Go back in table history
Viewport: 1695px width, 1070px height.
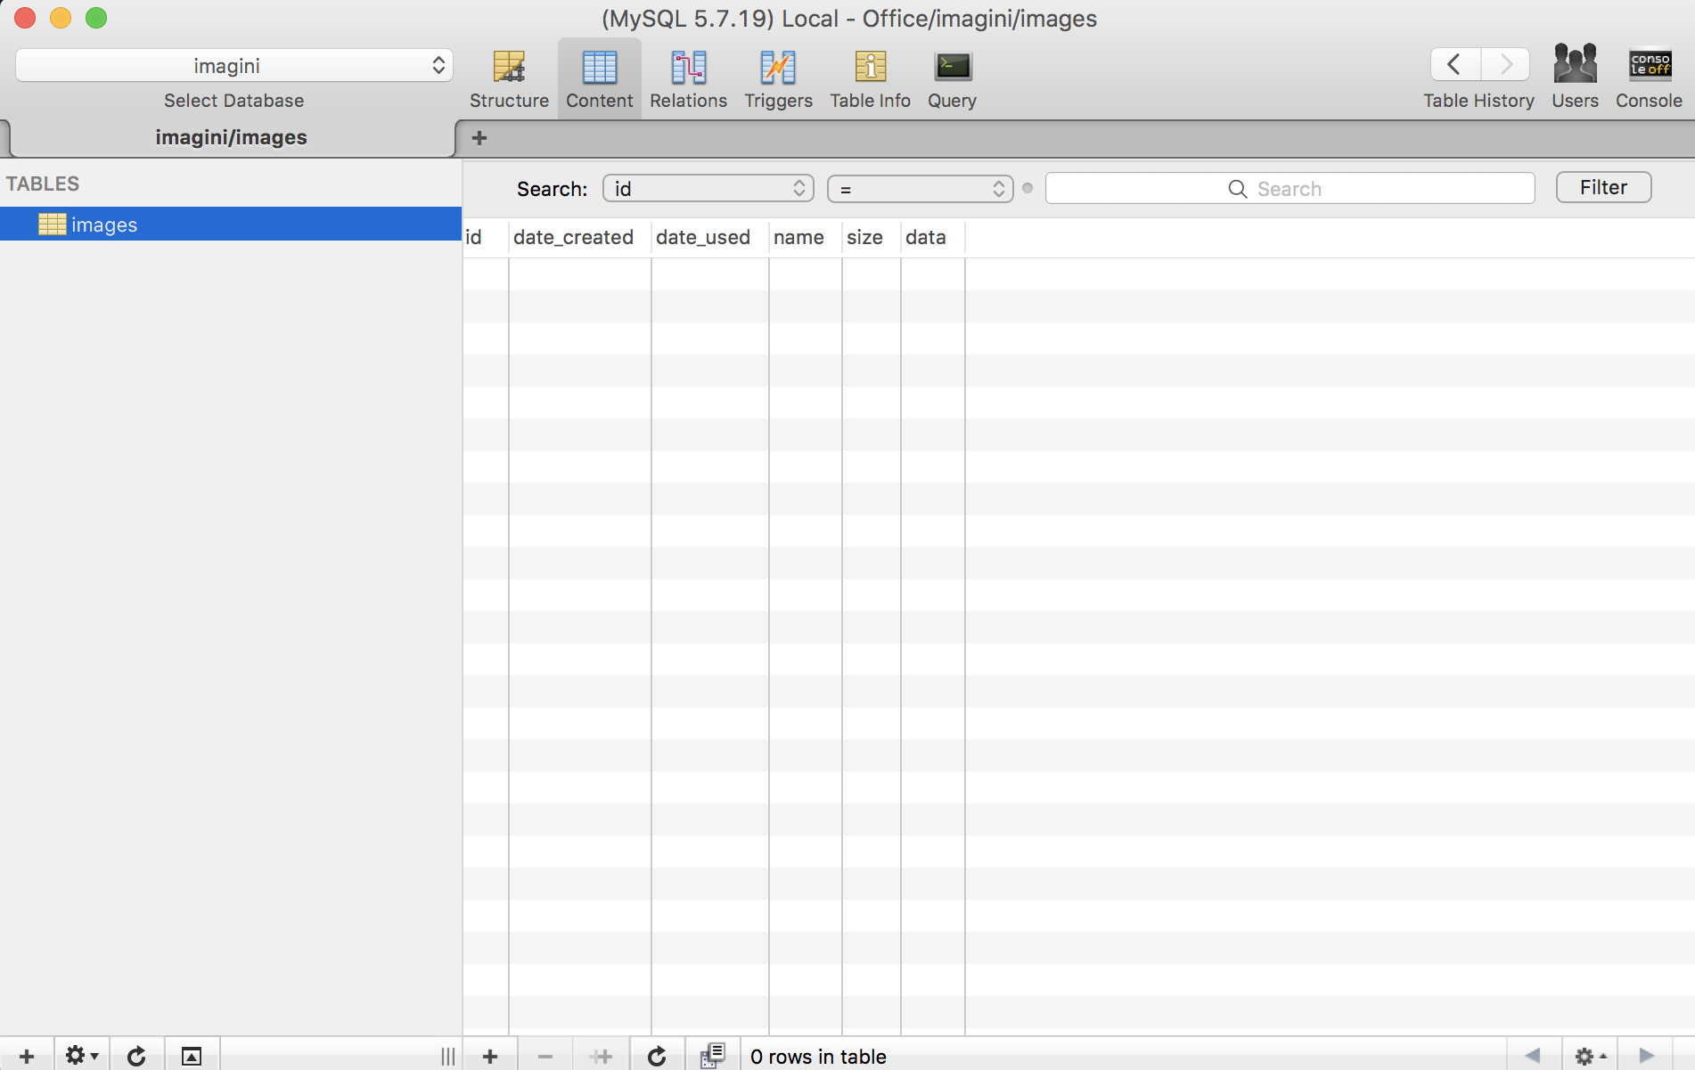[x=1454, y=65]
